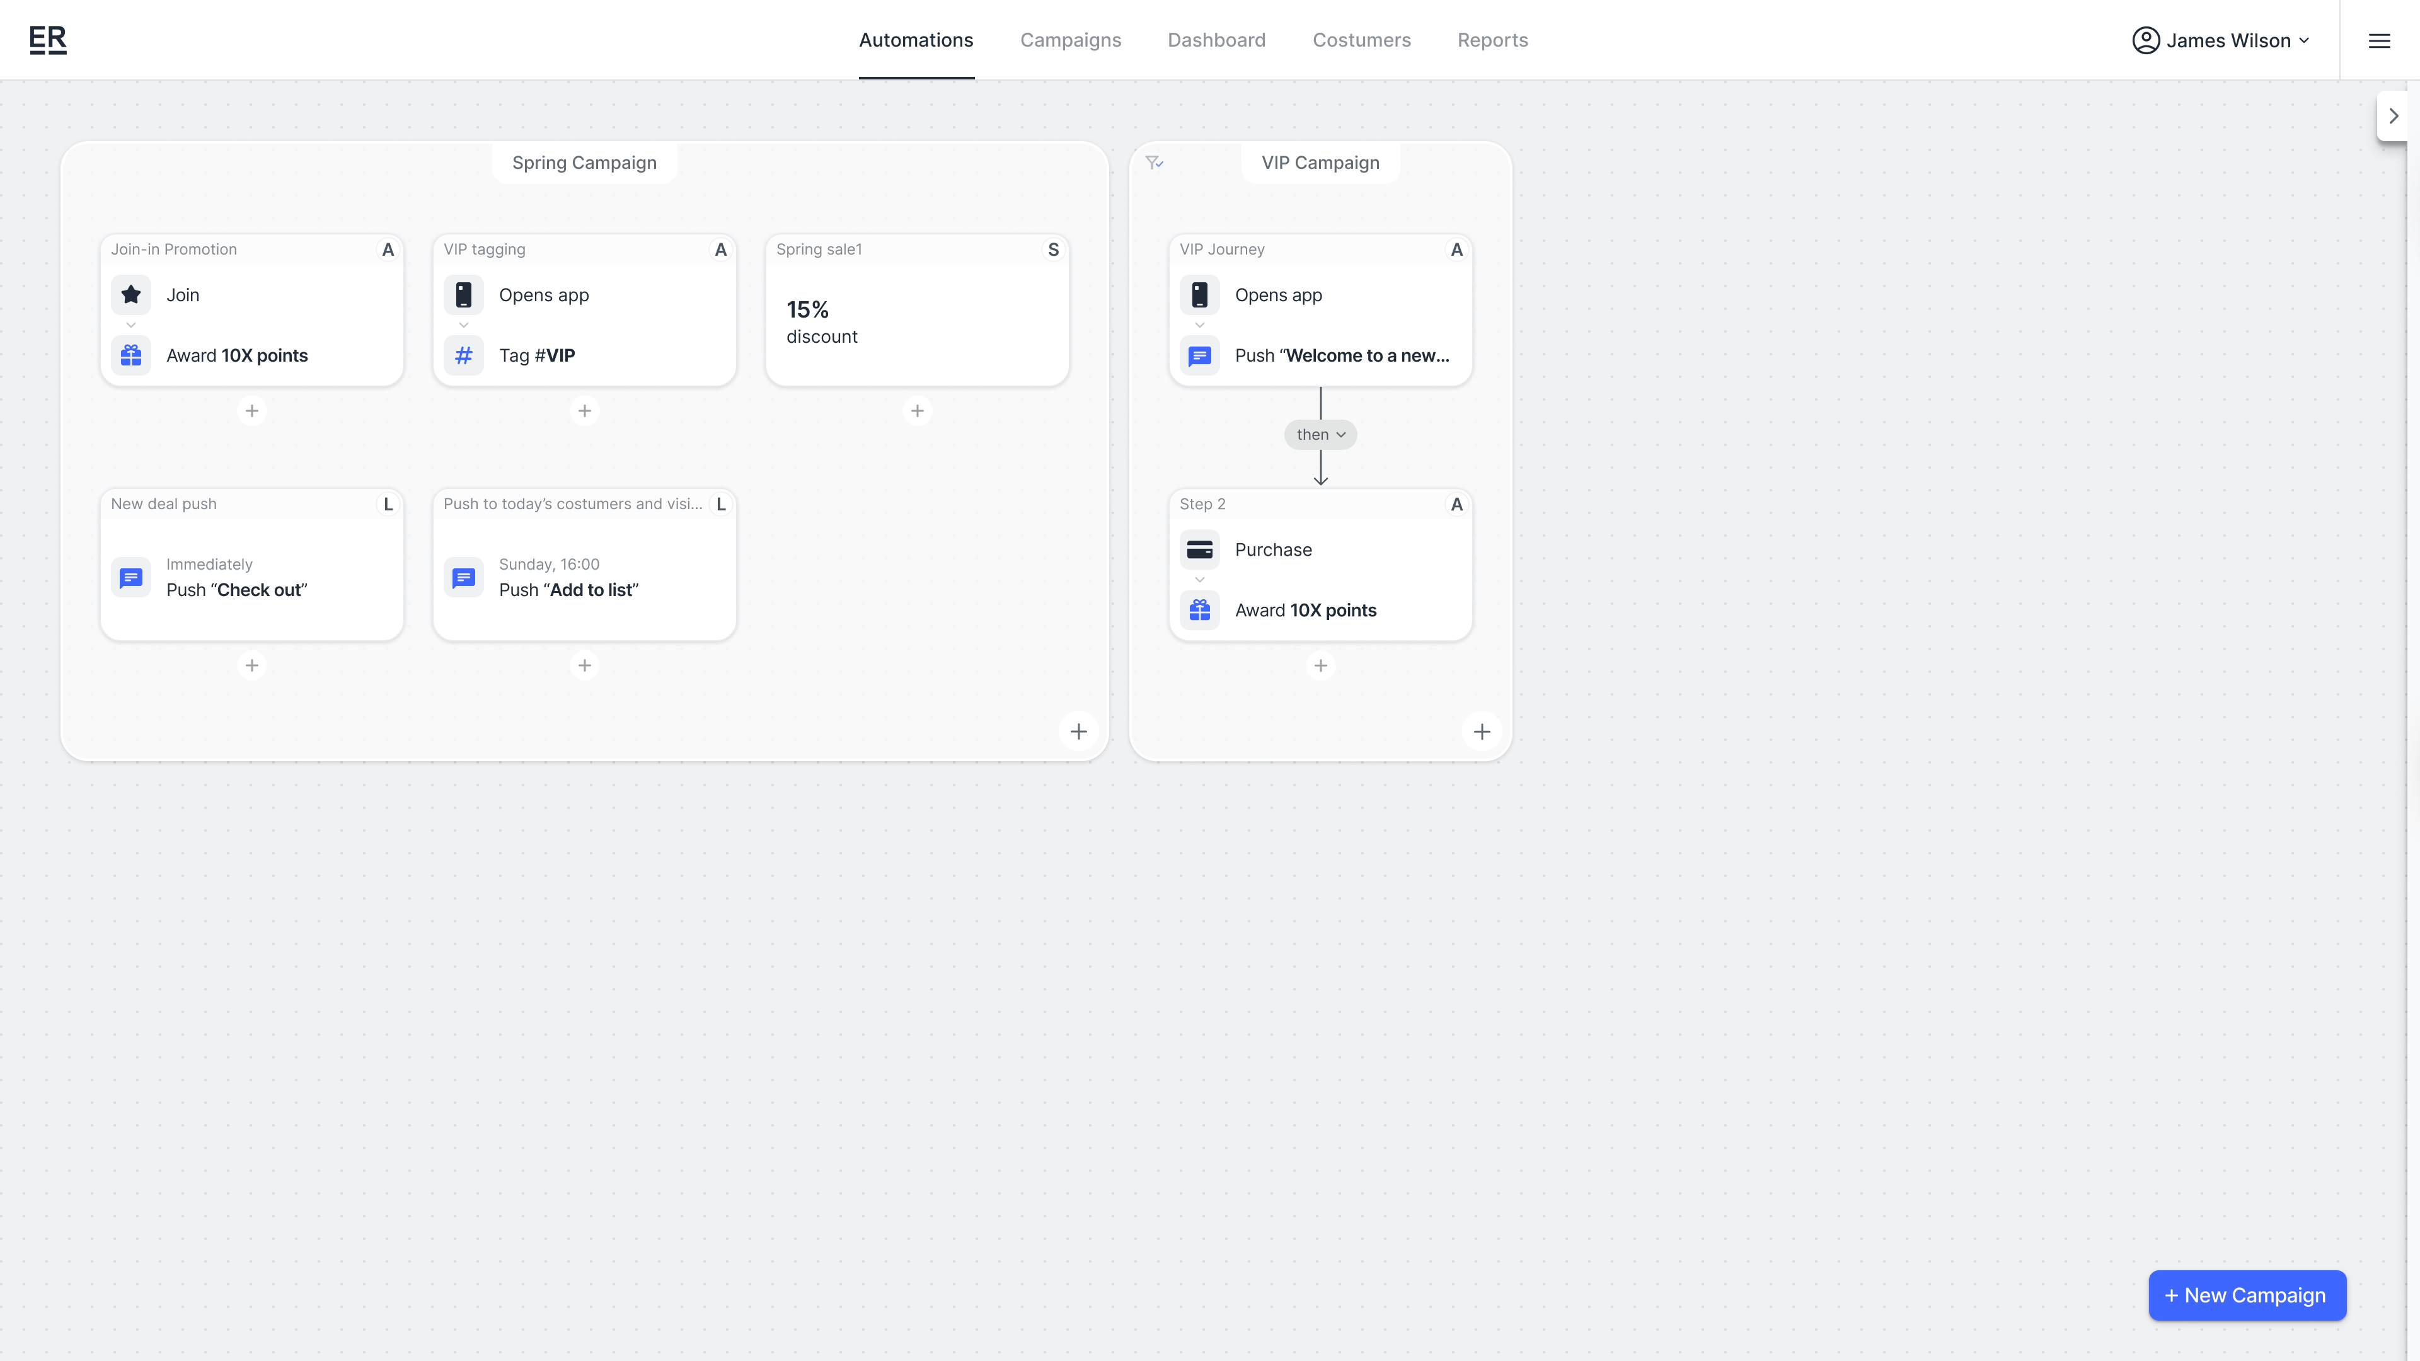Click the filter icon on VIP Campaign
Screen dimensions: 2420x1361
[1155, 163]
